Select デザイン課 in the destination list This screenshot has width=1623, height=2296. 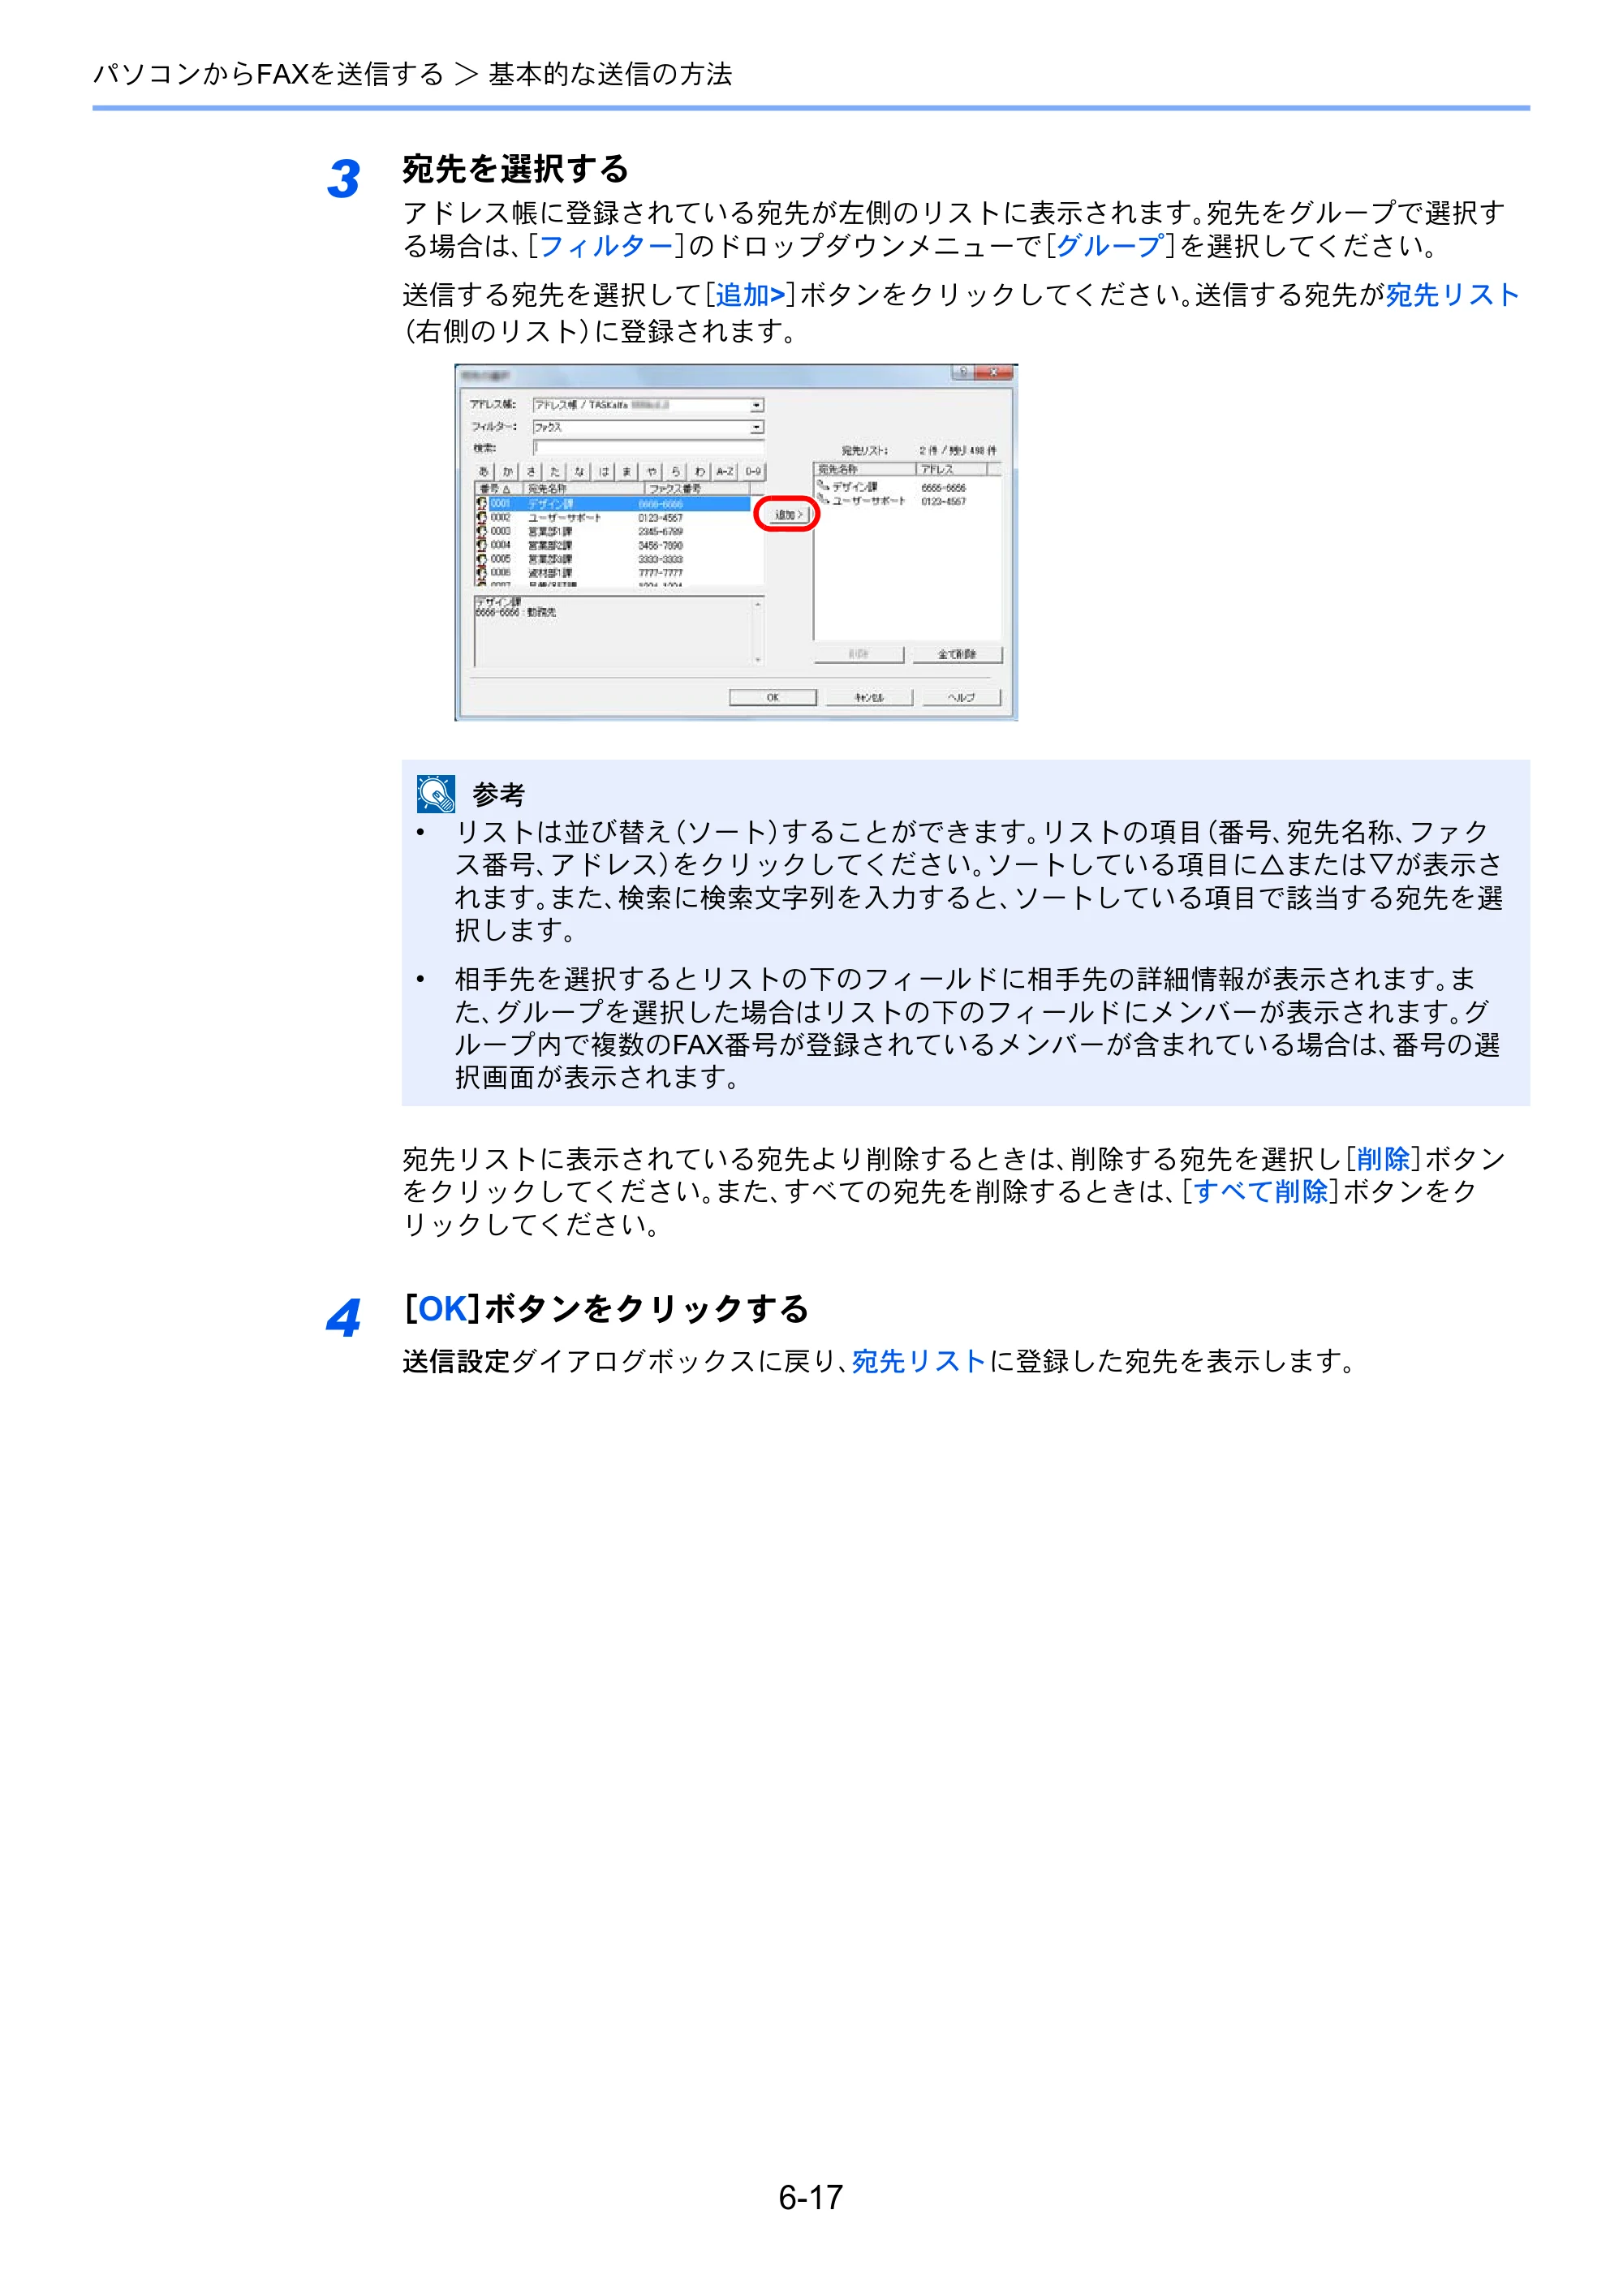click(854, 487)
